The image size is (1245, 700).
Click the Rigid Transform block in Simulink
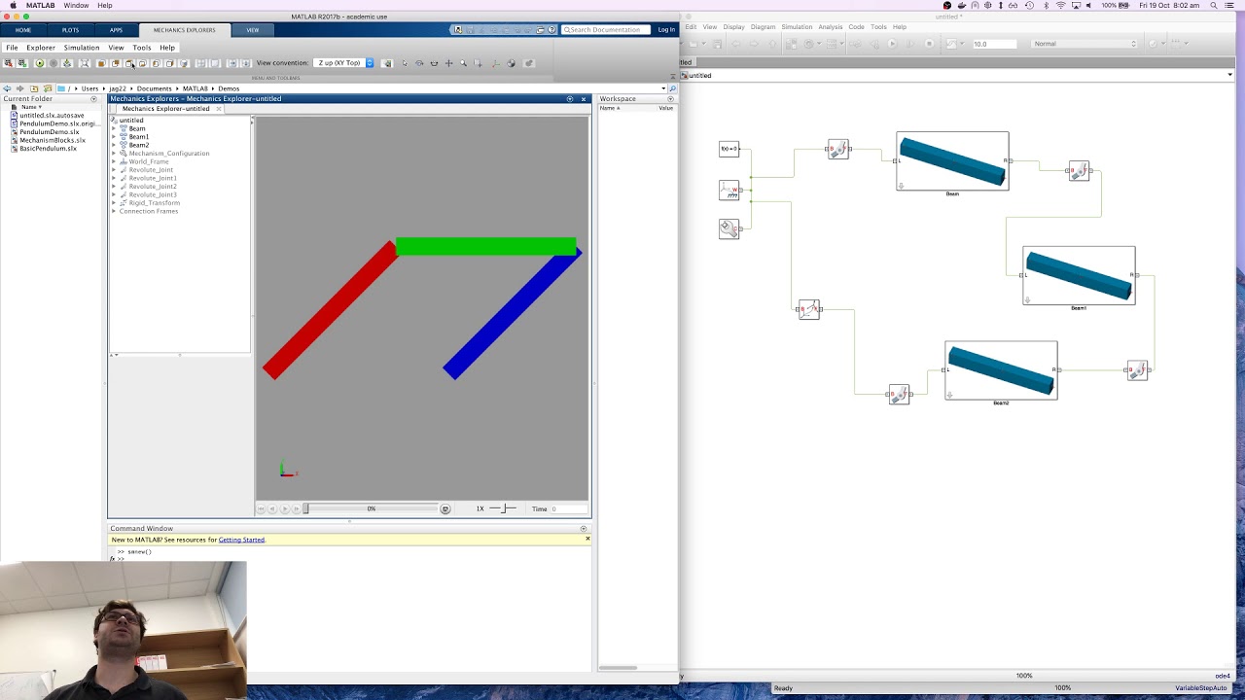(809, 309)
